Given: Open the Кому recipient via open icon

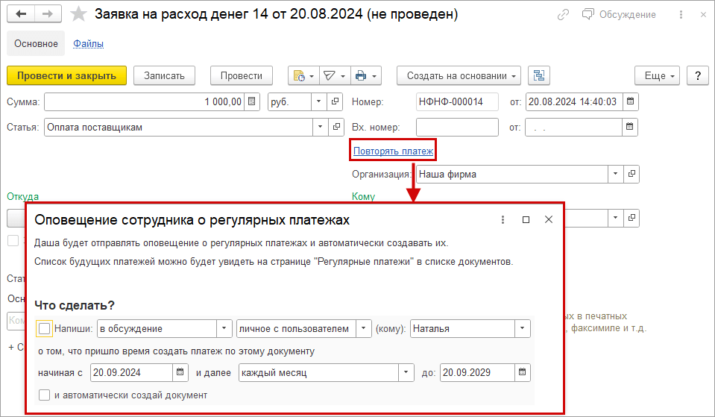Looking at the screenshot, I should click(x=631, y=218).
